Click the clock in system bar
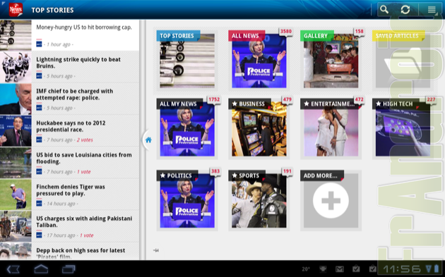 coord(402,269)
